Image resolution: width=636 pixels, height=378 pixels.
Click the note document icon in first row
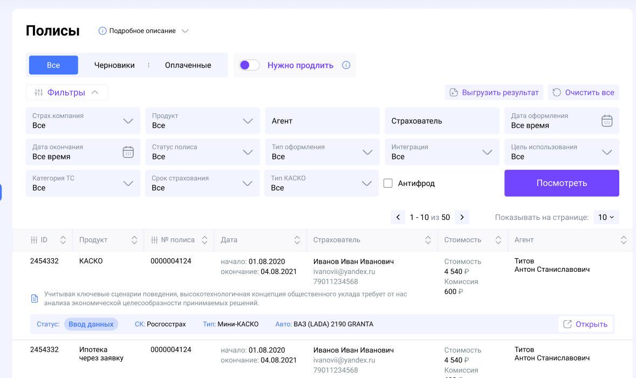coord(35,298)
